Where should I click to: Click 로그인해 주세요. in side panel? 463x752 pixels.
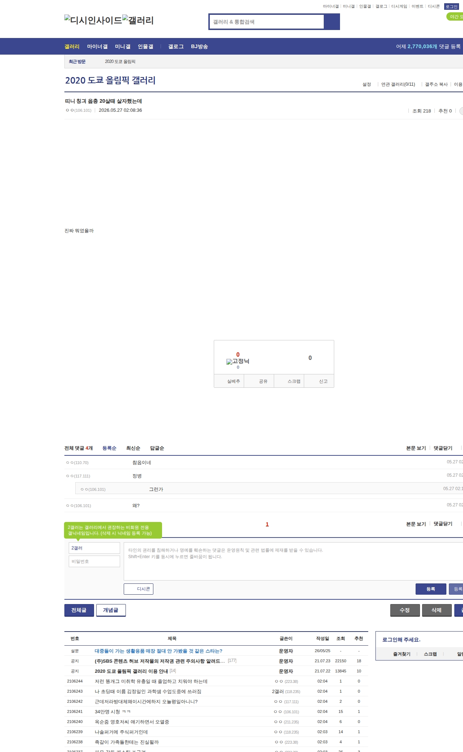[402, 640]
